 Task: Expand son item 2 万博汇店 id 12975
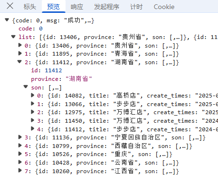point(33,112)
